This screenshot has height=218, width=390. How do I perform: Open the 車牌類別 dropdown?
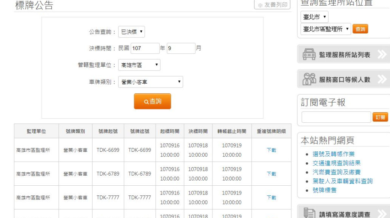pos(150,82)
